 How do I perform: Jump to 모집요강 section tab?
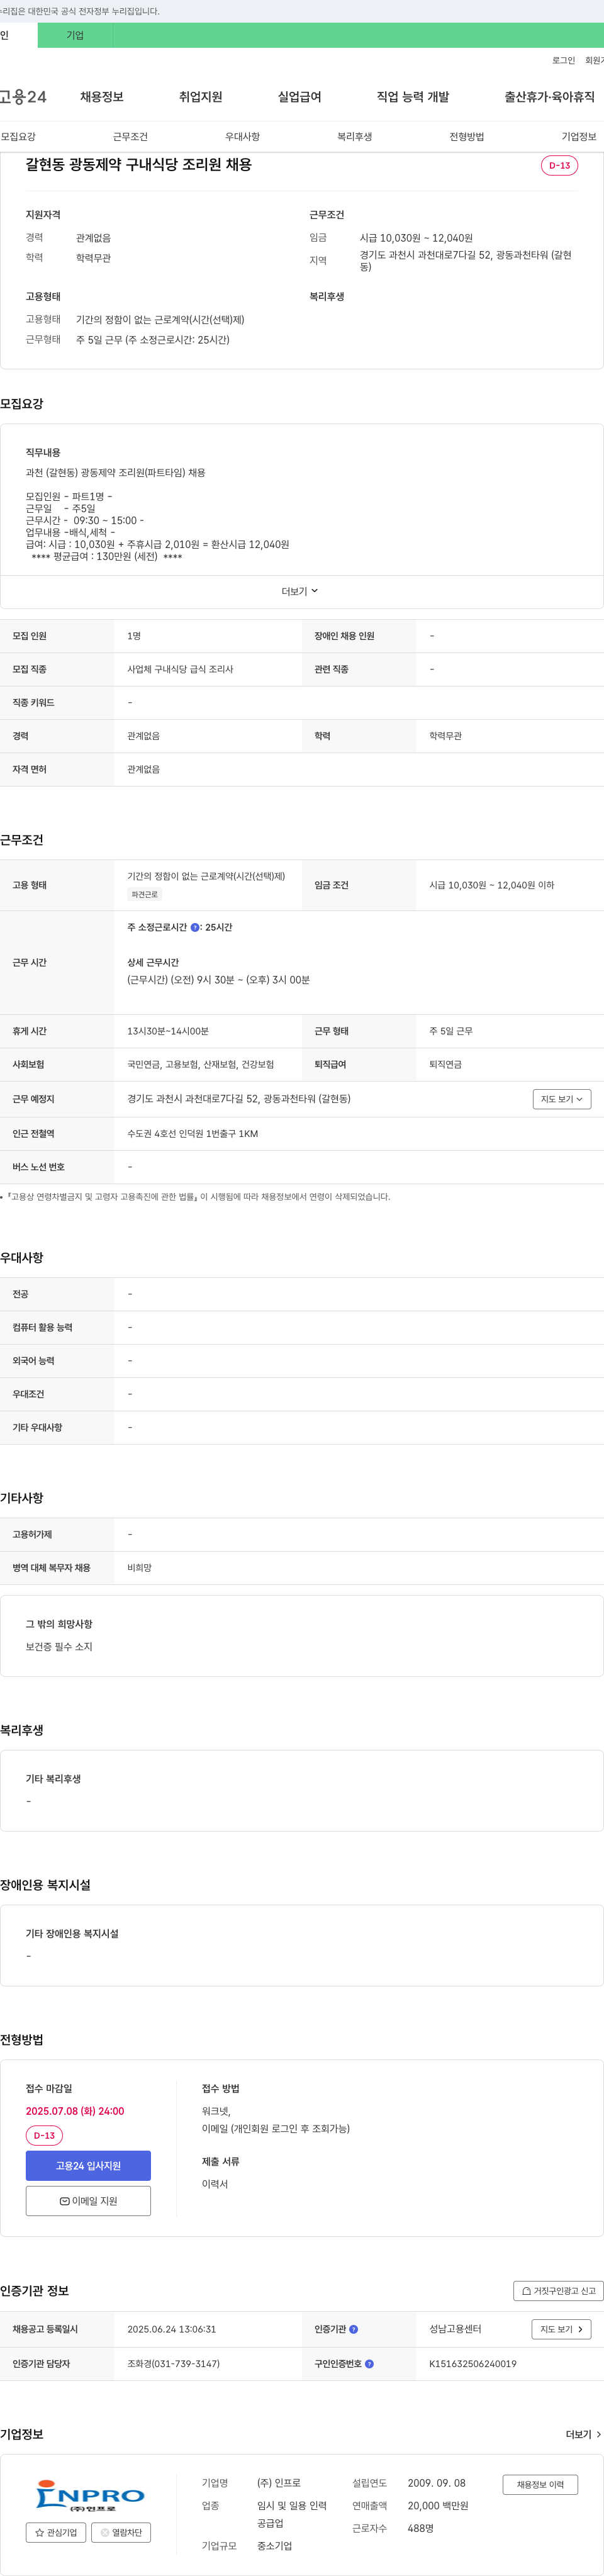[x=18, y=137]
